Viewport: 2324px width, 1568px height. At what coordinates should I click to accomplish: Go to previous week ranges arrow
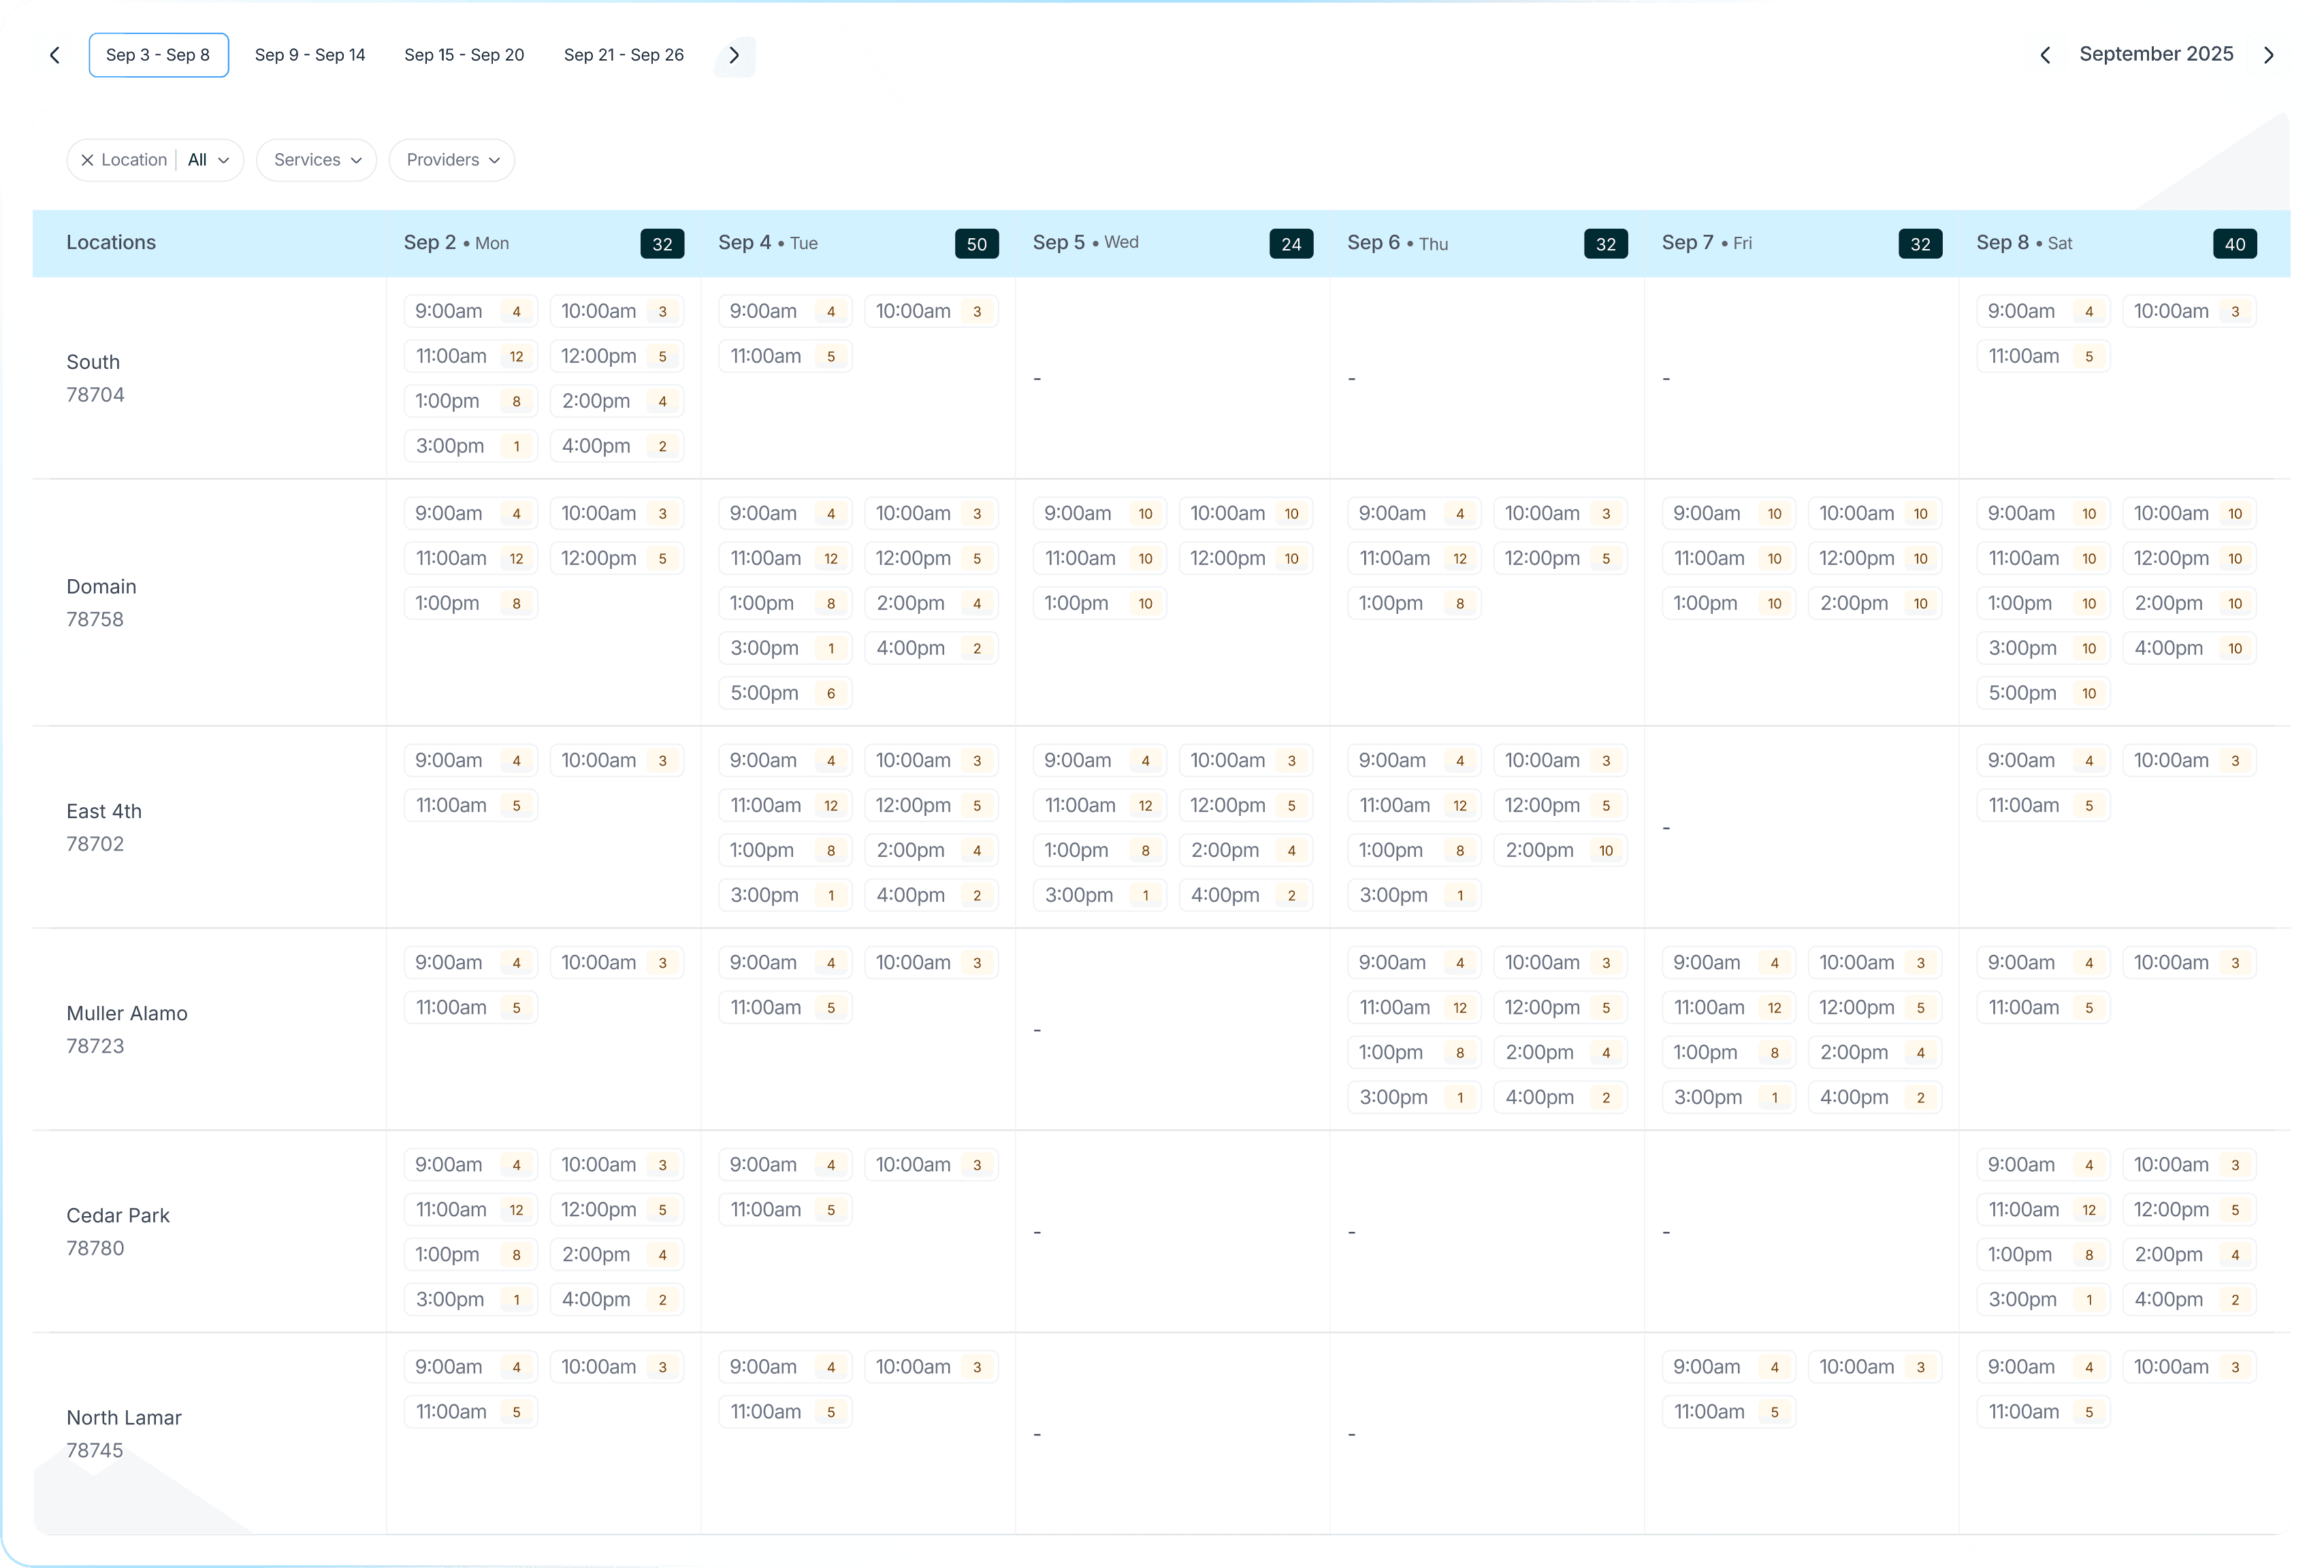pyautogui.click(x=55, y=55)
